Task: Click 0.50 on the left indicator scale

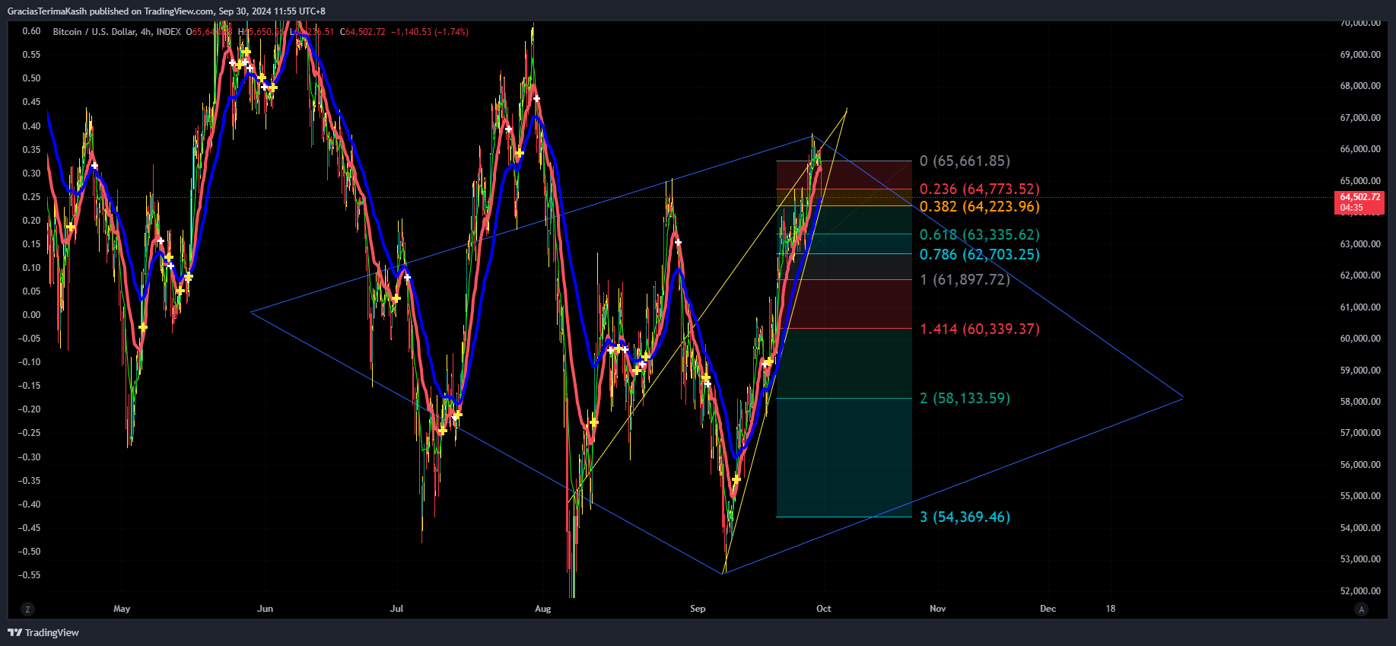Action: [32, 78]
